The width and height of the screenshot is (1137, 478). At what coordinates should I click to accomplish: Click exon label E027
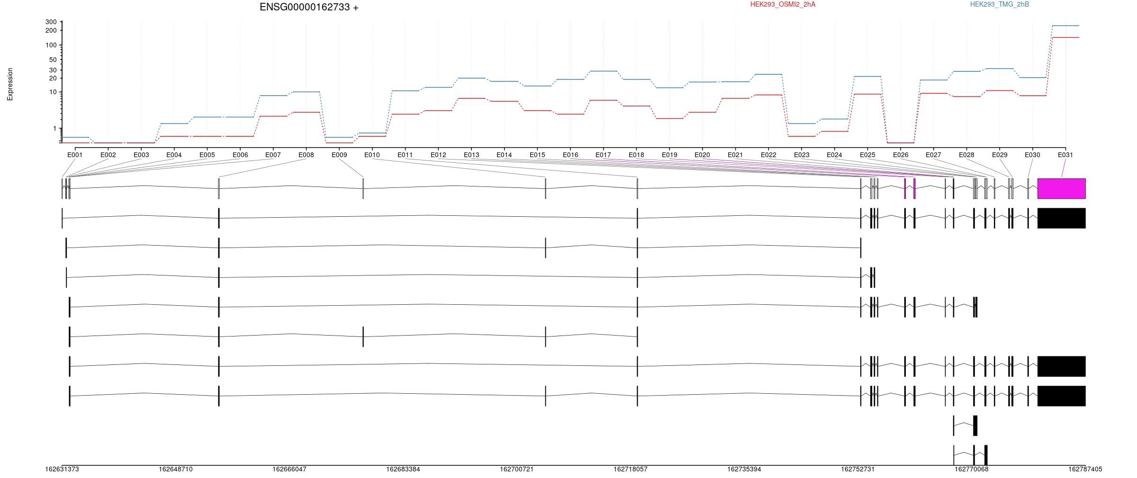click(x=933, y=155)
